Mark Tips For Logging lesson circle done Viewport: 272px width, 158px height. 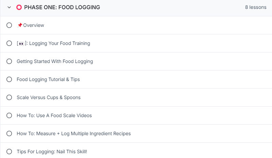(x=9, y=152)
